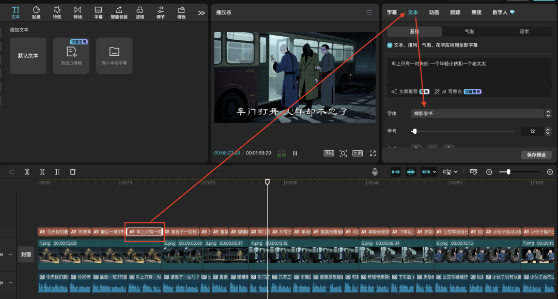Open the 贴纸 (stickers) panel
558x299 pixels.
(36, 12)
